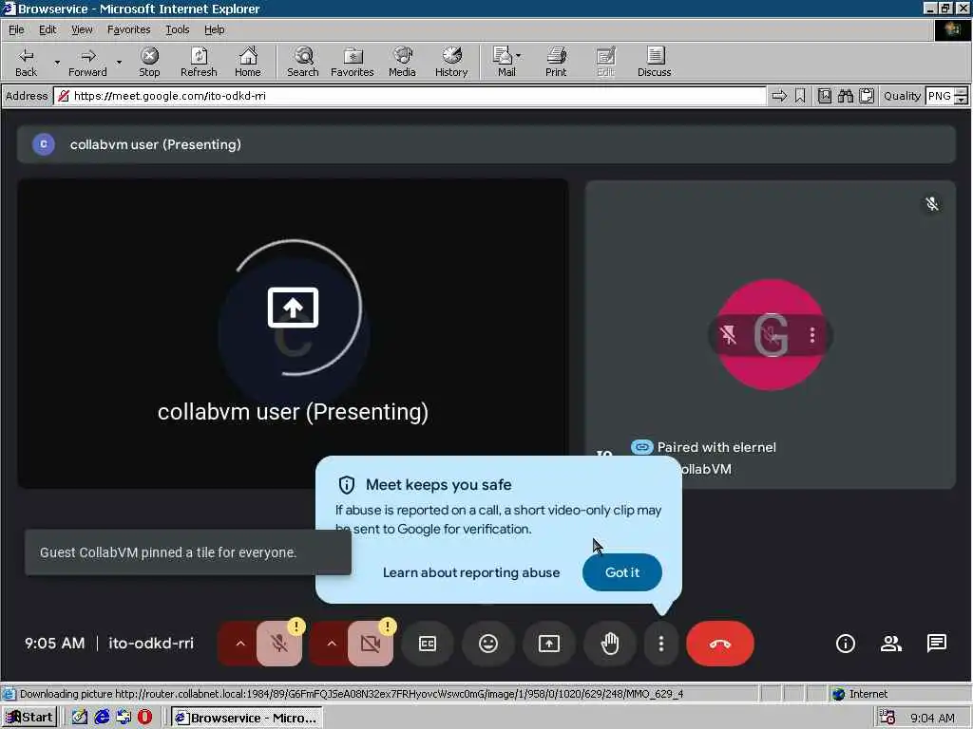Stop page loading with the Stop button
This screenshot has height=729, width=973.
[149, 62]
